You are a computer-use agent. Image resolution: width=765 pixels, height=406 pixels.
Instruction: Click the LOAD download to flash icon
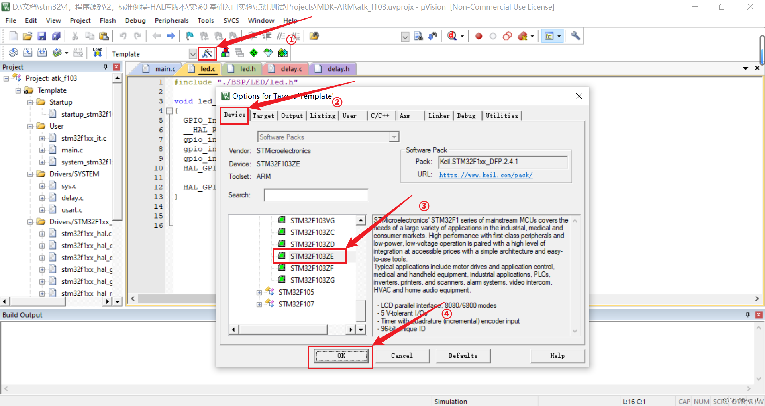[x=97, y=53]
